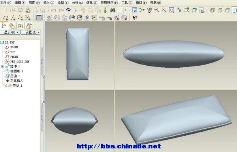This screenshot has height=152, width=237.
Task: Open the 设置 dropdown in model tree
Action: click(30, 32)
